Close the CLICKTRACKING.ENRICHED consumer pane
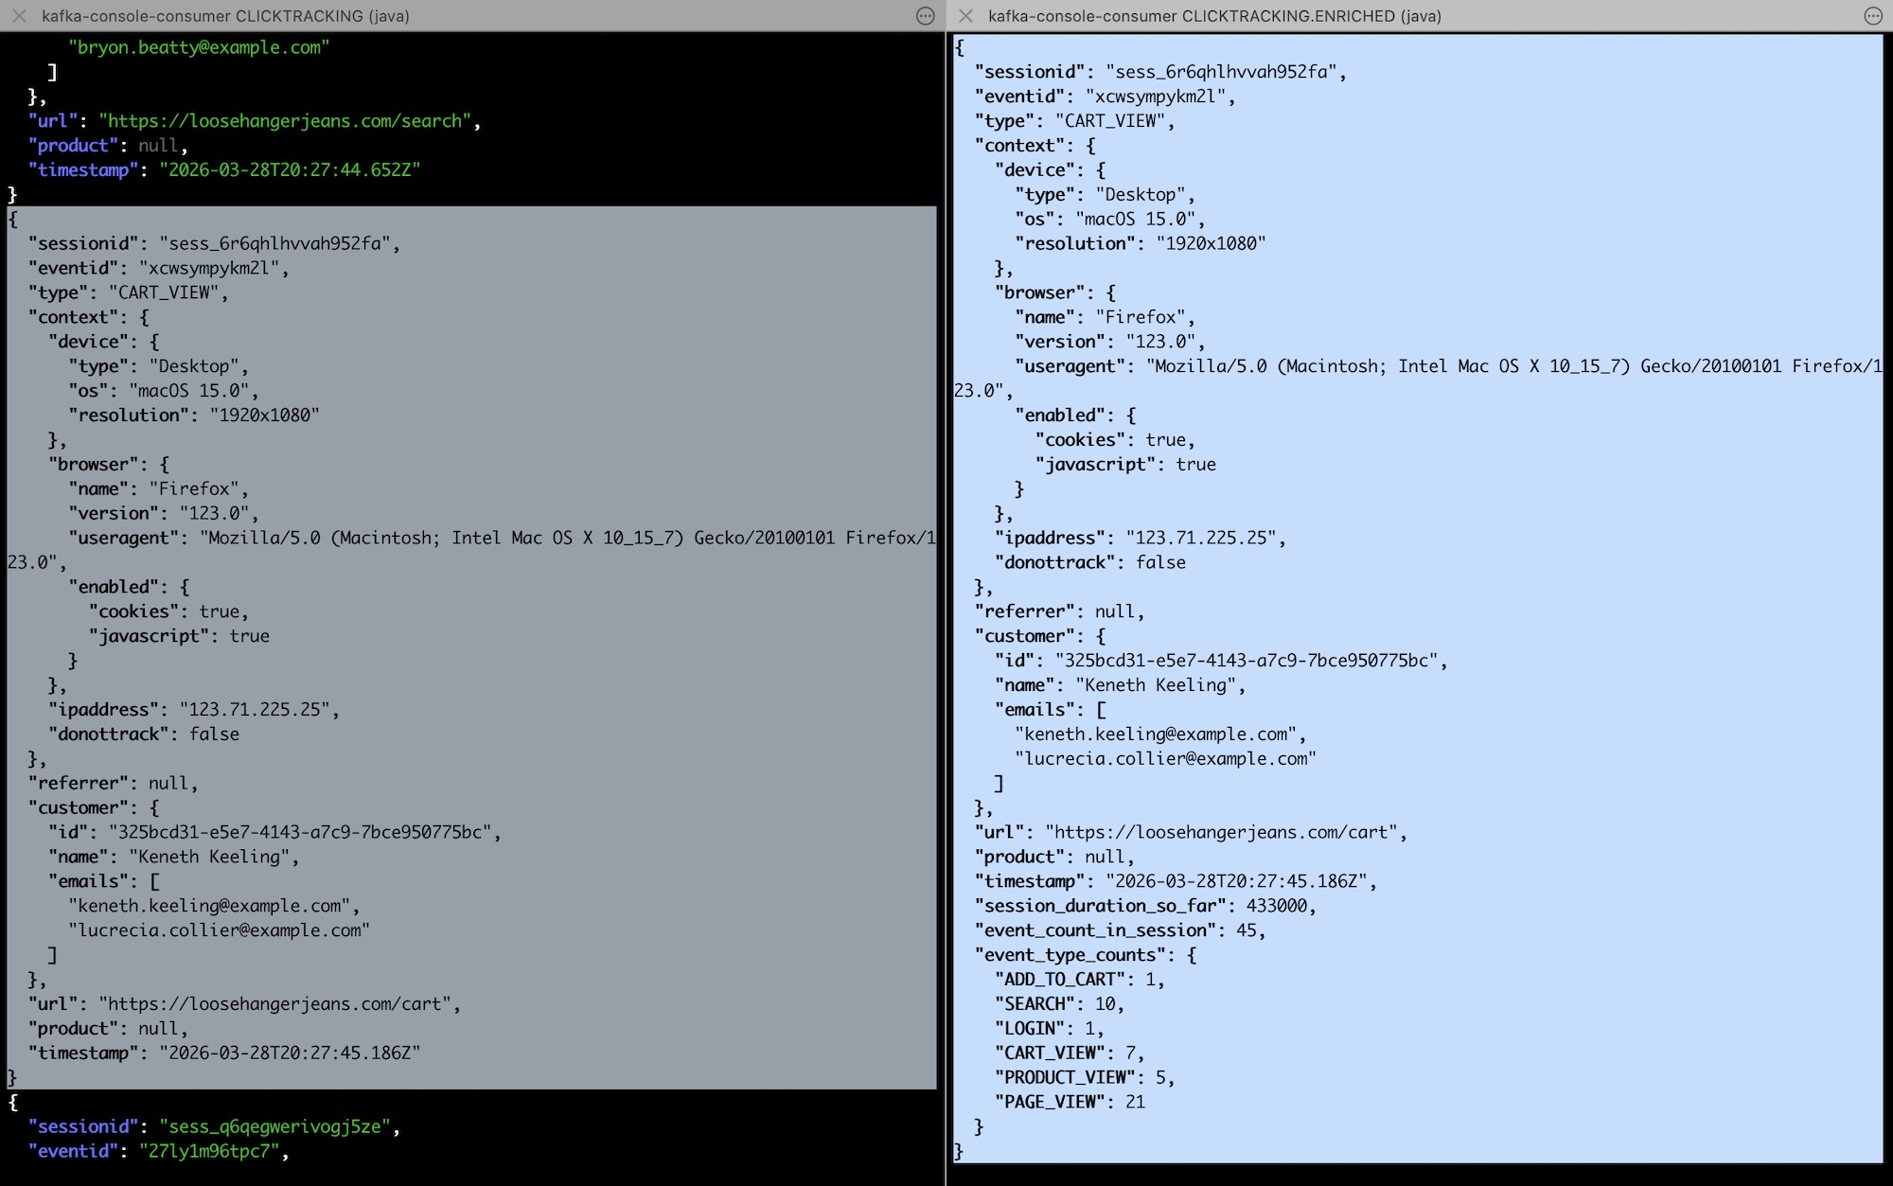The height and width of the screenshot is (1186, 1893). click(x=965, y=16)
